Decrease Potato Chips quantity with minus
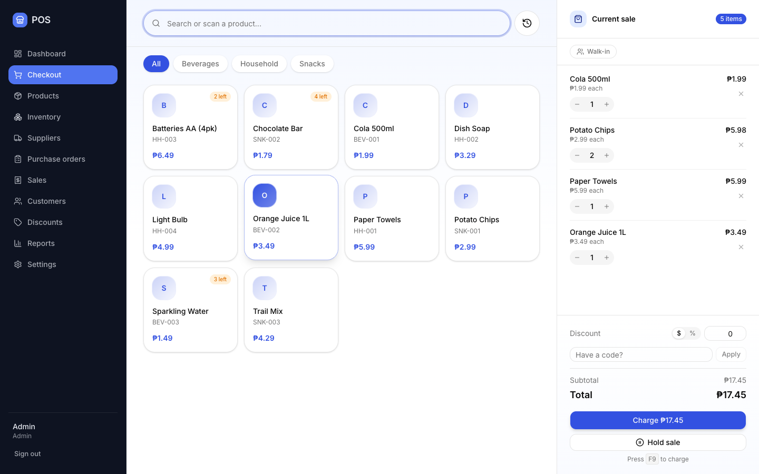The height and width of the screenshot is (474, 759). pyautogui.click(x=577, y=155)
